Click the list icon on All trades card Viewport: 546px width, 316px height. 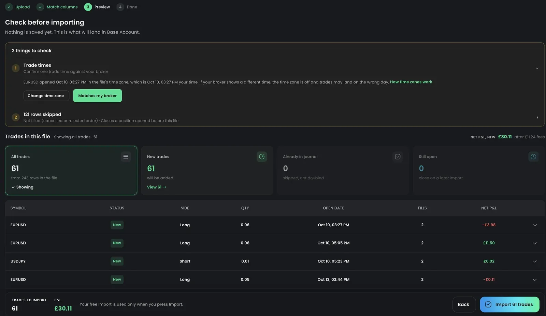click(x=126, y=157)
